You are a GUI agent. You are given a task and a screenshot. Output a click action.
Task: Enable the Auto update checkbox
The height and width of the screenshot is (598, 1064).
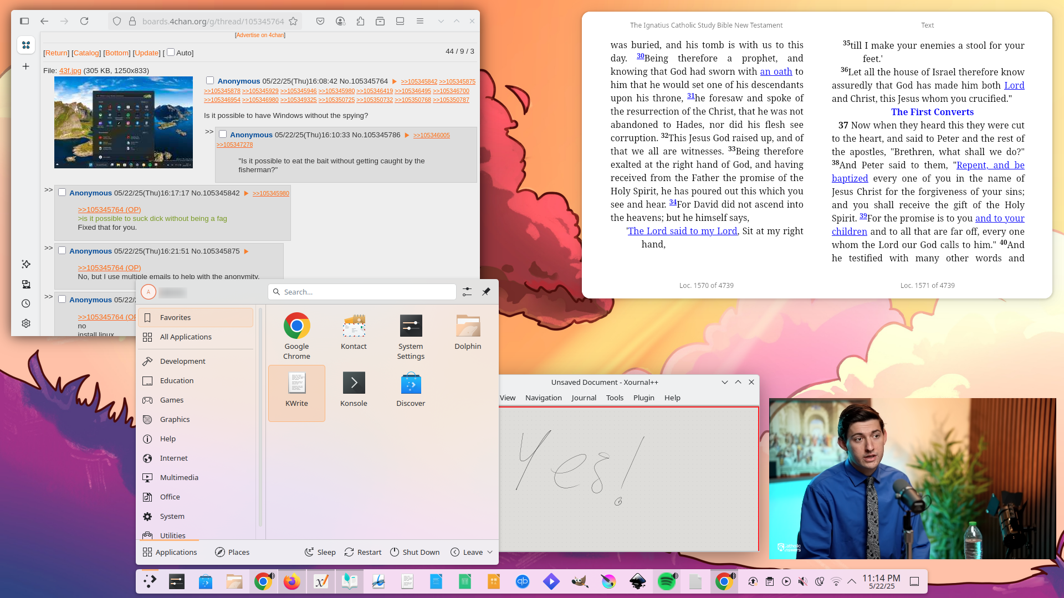pos(171,52)
